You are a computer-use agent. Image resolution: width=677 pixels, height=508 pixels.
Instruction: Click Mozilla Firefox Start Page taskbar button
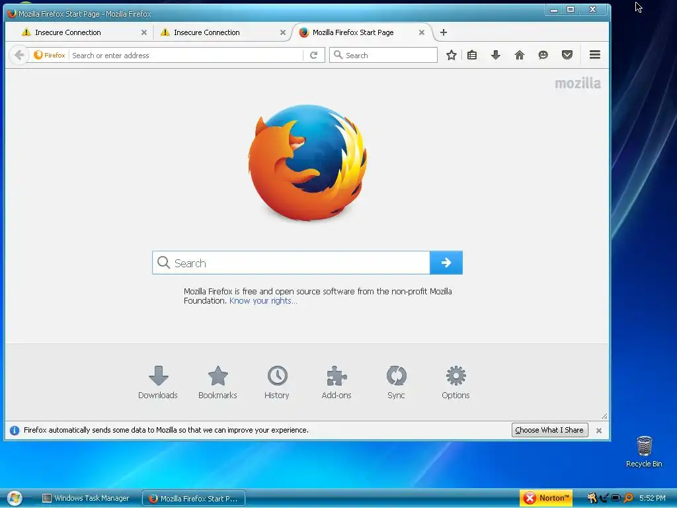(194, 498)
